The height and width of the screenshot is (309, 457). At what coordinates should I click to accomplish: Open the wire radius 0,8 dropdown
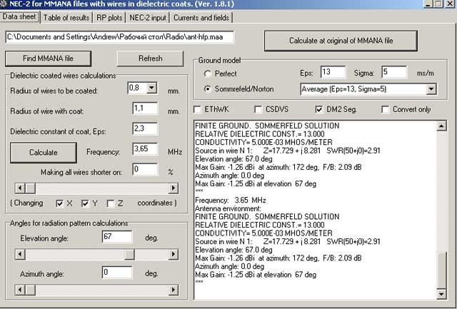pyautogui.click(x=152, y=88)
